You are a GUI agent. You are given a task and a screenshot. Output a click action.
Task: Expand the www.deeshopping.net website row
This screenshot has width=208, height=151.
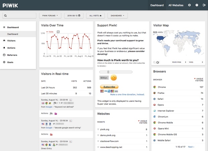click(98, 147)
